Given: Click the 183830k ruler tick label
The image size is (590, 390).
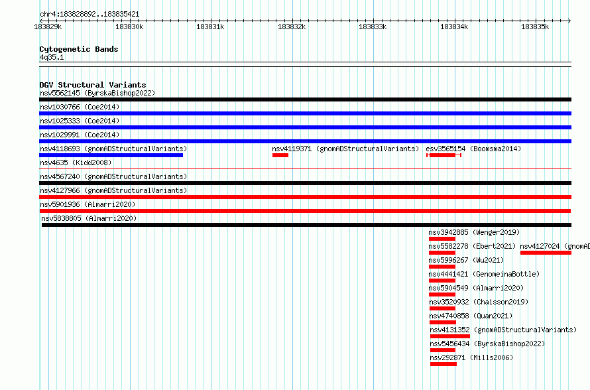Looking at the screenshot, I should pyautogui.click(x=129, y=27).
